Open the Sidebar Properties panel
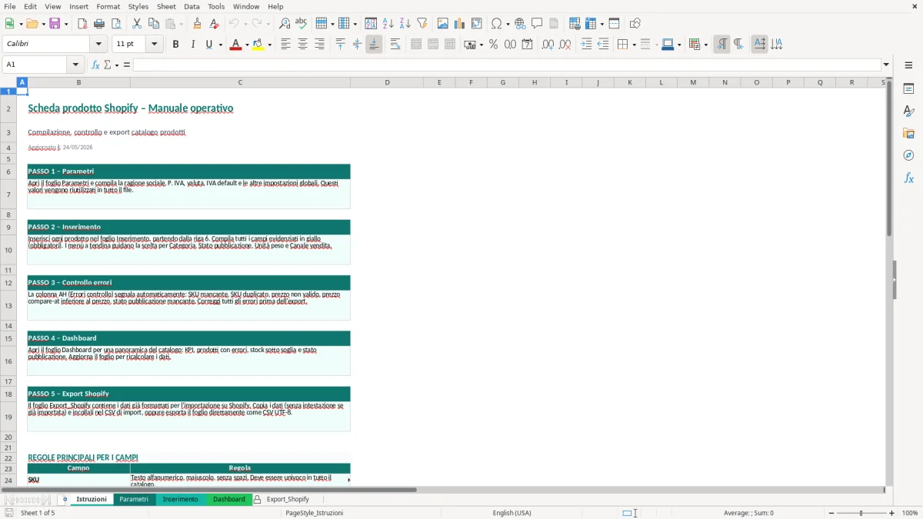923x519 pixels. (908, 89)
